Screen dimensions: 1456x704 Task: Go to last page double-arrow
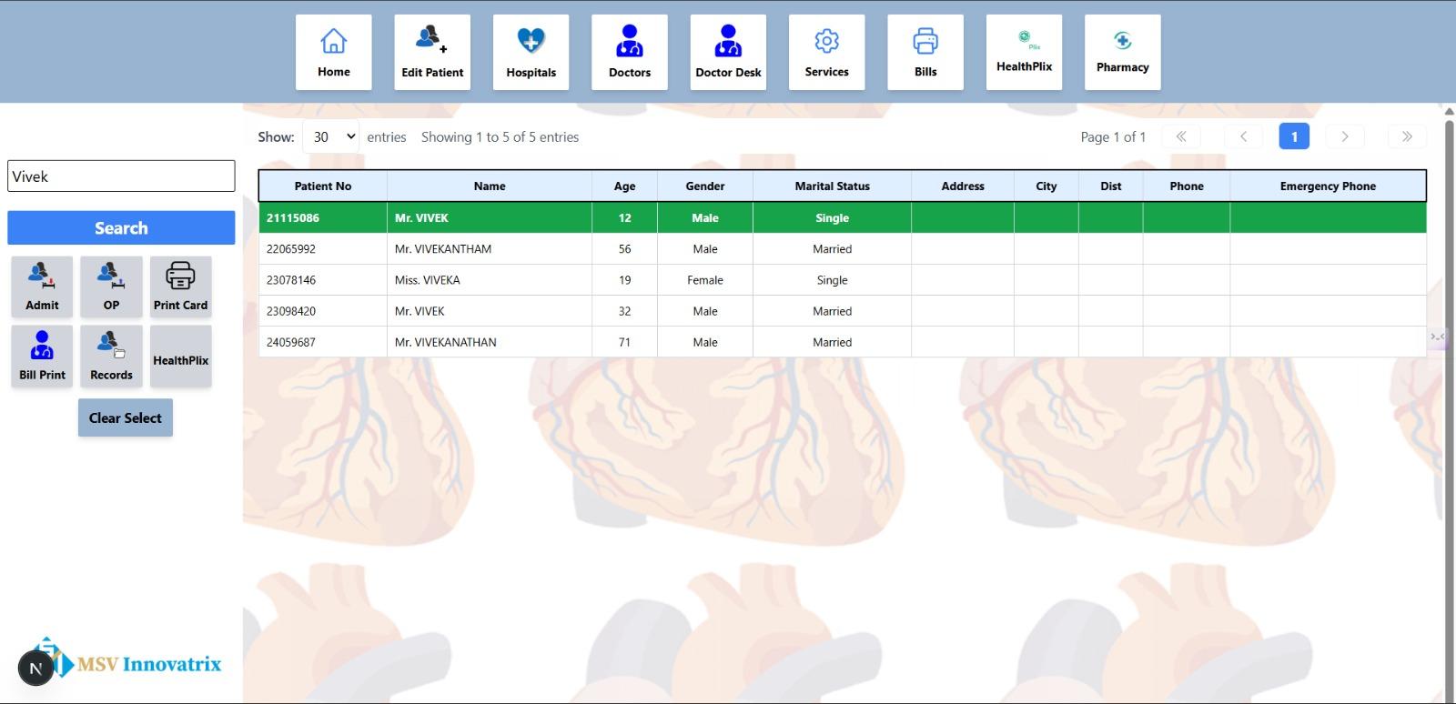[x=1407, y=136]
